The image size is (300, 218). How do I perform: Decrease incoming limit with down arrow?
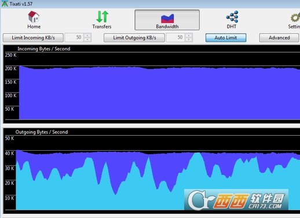(x=87, y=39)
